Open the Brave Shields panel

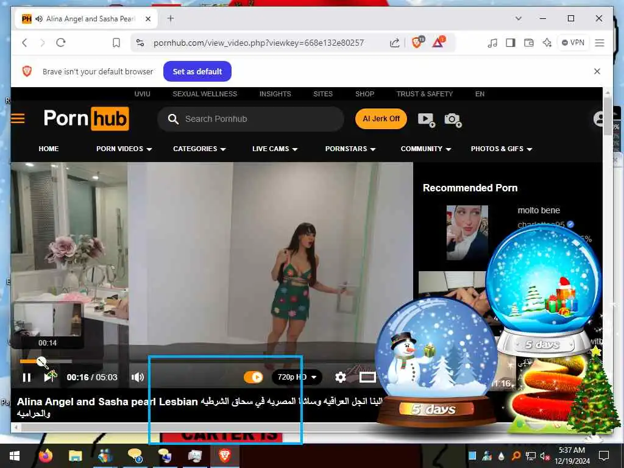coord(417,42)
